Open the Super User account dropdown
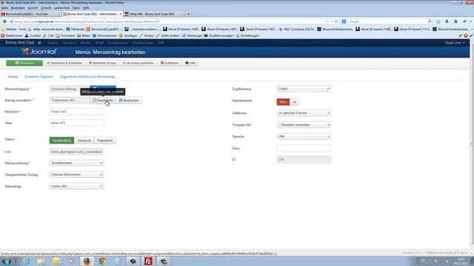This screenshot has height=266, width=474. point(455,43)
